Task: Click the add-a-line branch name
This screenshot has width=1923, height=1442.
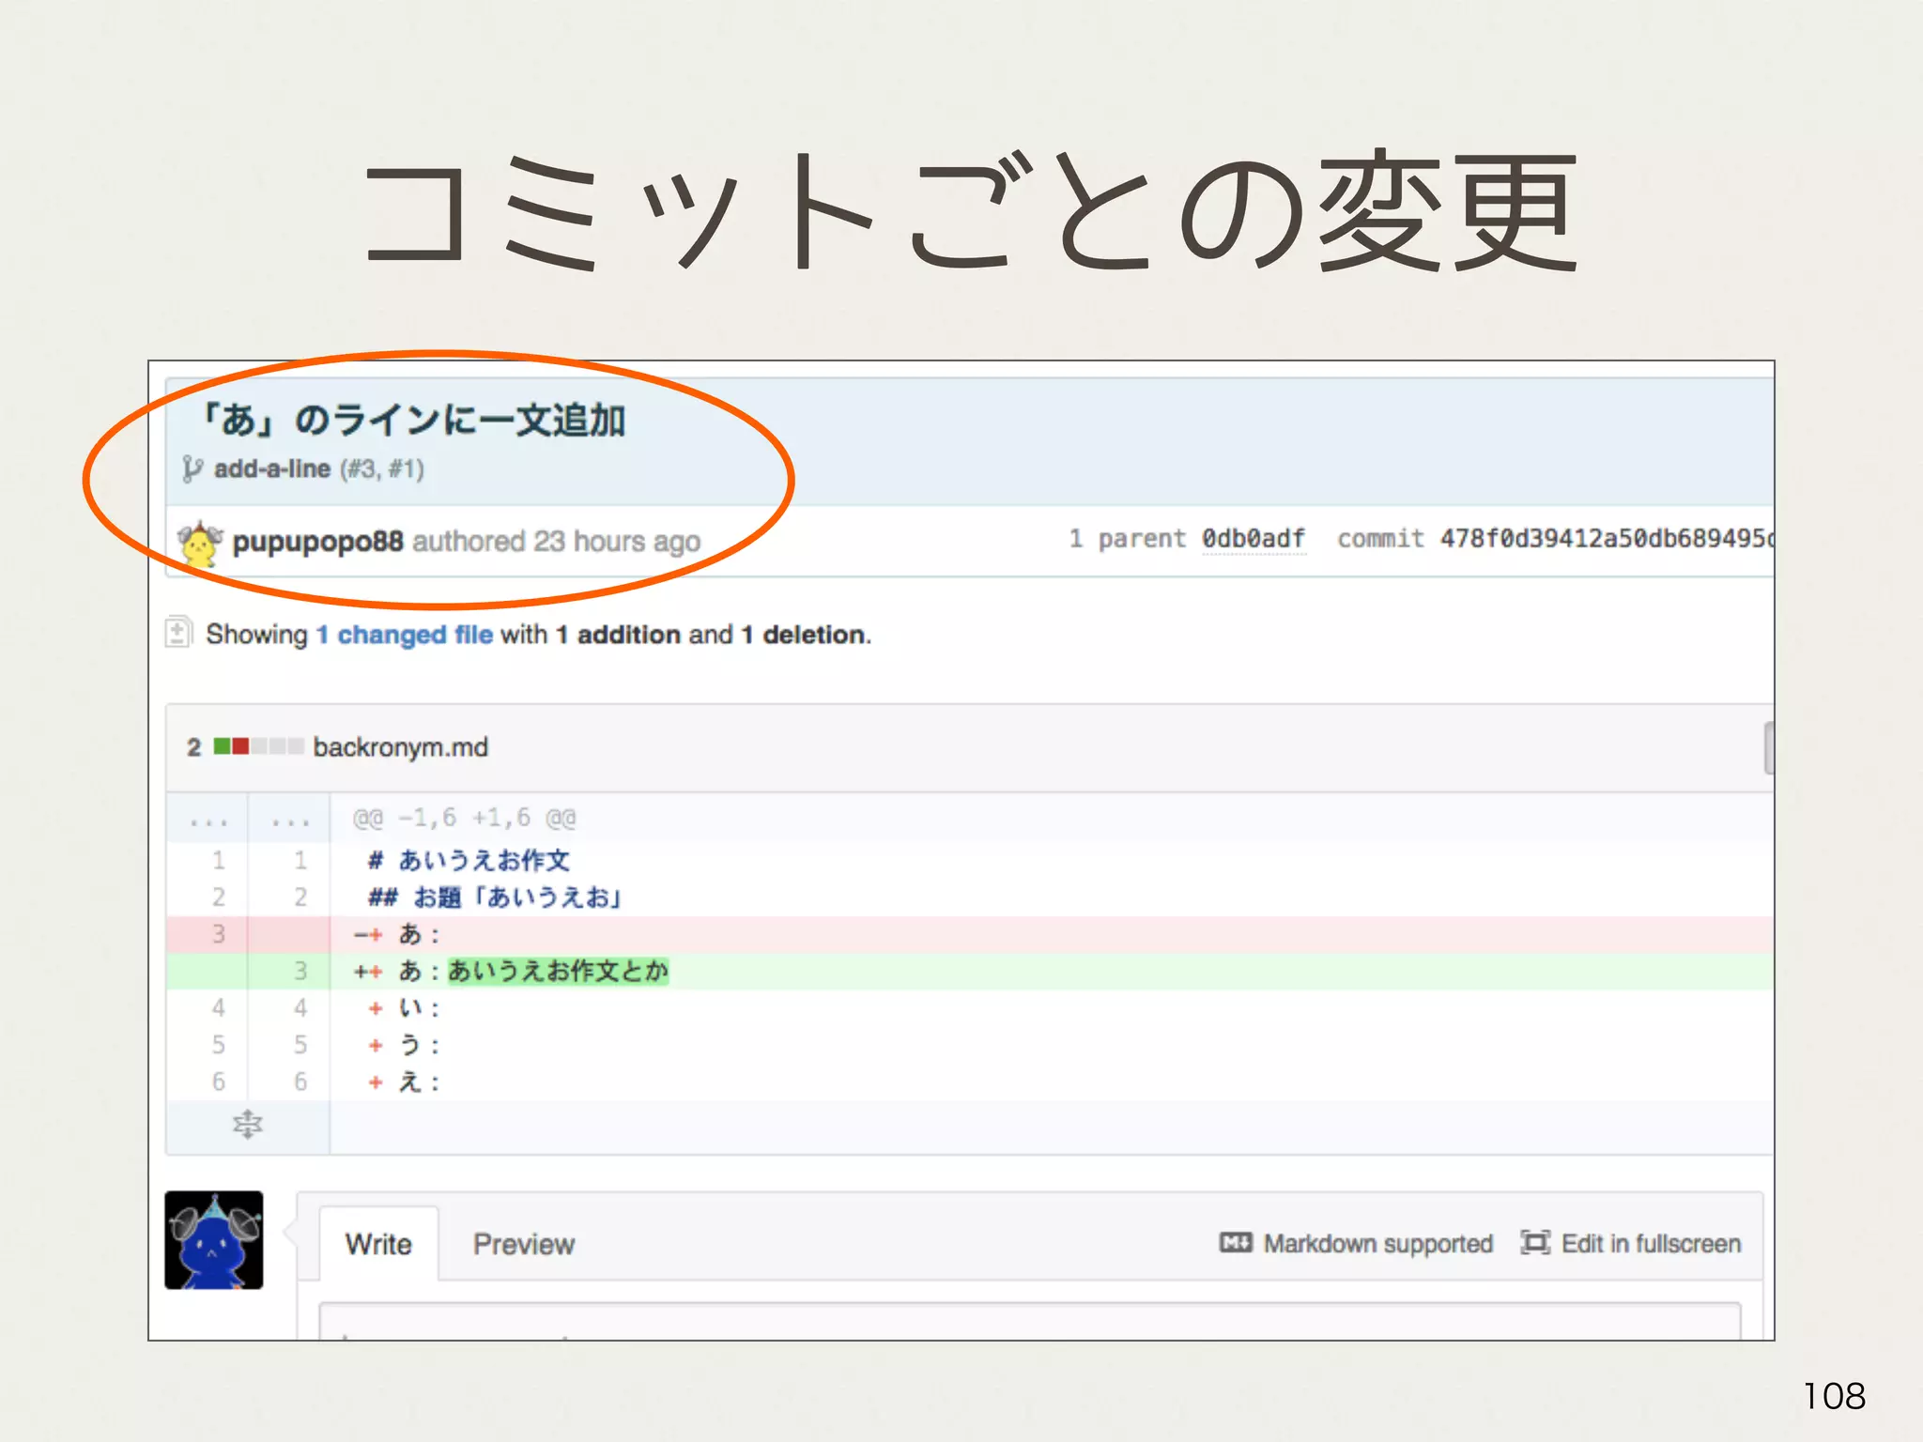Action: (272, 468)
